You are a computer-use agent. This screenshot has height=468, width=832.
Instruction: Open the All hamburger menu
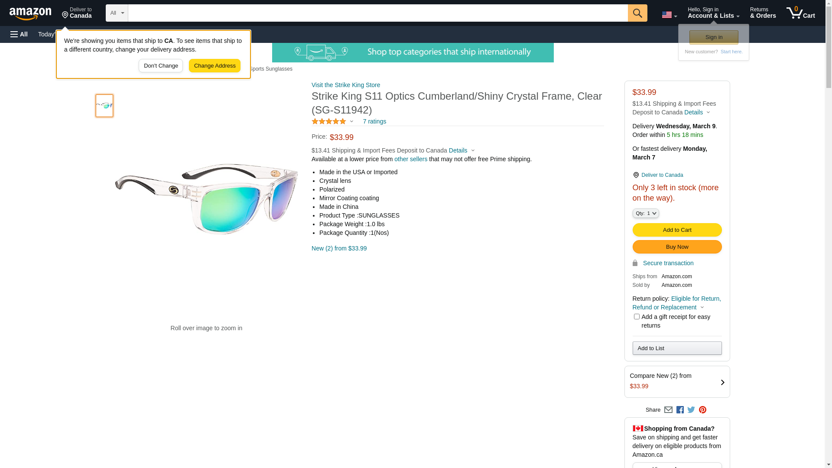(19, 34)
